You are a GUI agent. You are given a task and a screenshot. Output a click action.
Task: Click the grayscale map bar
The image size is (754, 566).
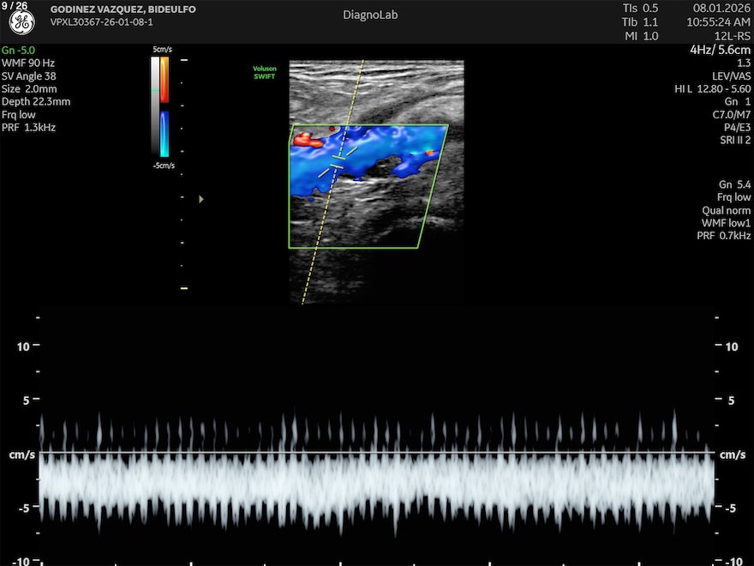(x=155, y=103)
